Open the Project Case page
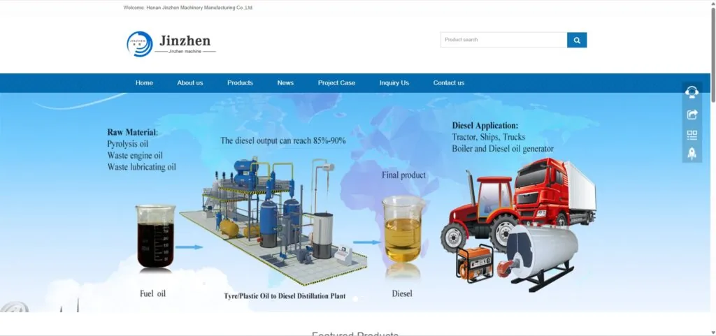The height and width of the screenshot is (336, 716). (x=336, y=83)
